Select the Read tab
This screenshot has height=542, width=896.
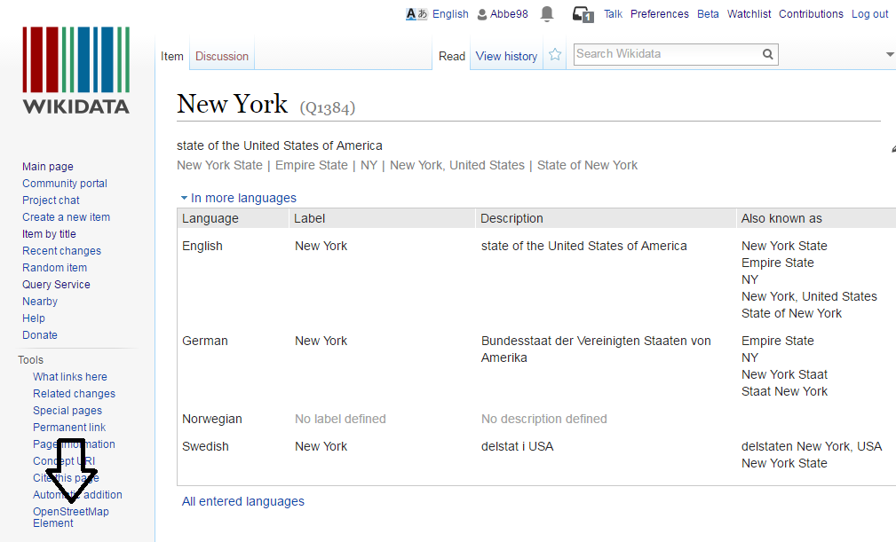tap(451, 57)
